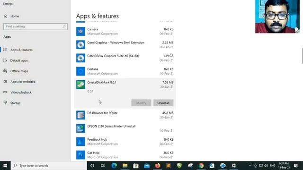The height and width of the screenshot is (170, 303).
Task: Open File Explorer from taskbar
Action: pos(125,166)
